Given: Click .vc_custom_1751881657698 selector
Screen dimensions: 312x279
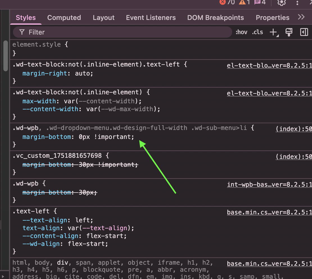Looking at the screenshot, I should 57,155.
